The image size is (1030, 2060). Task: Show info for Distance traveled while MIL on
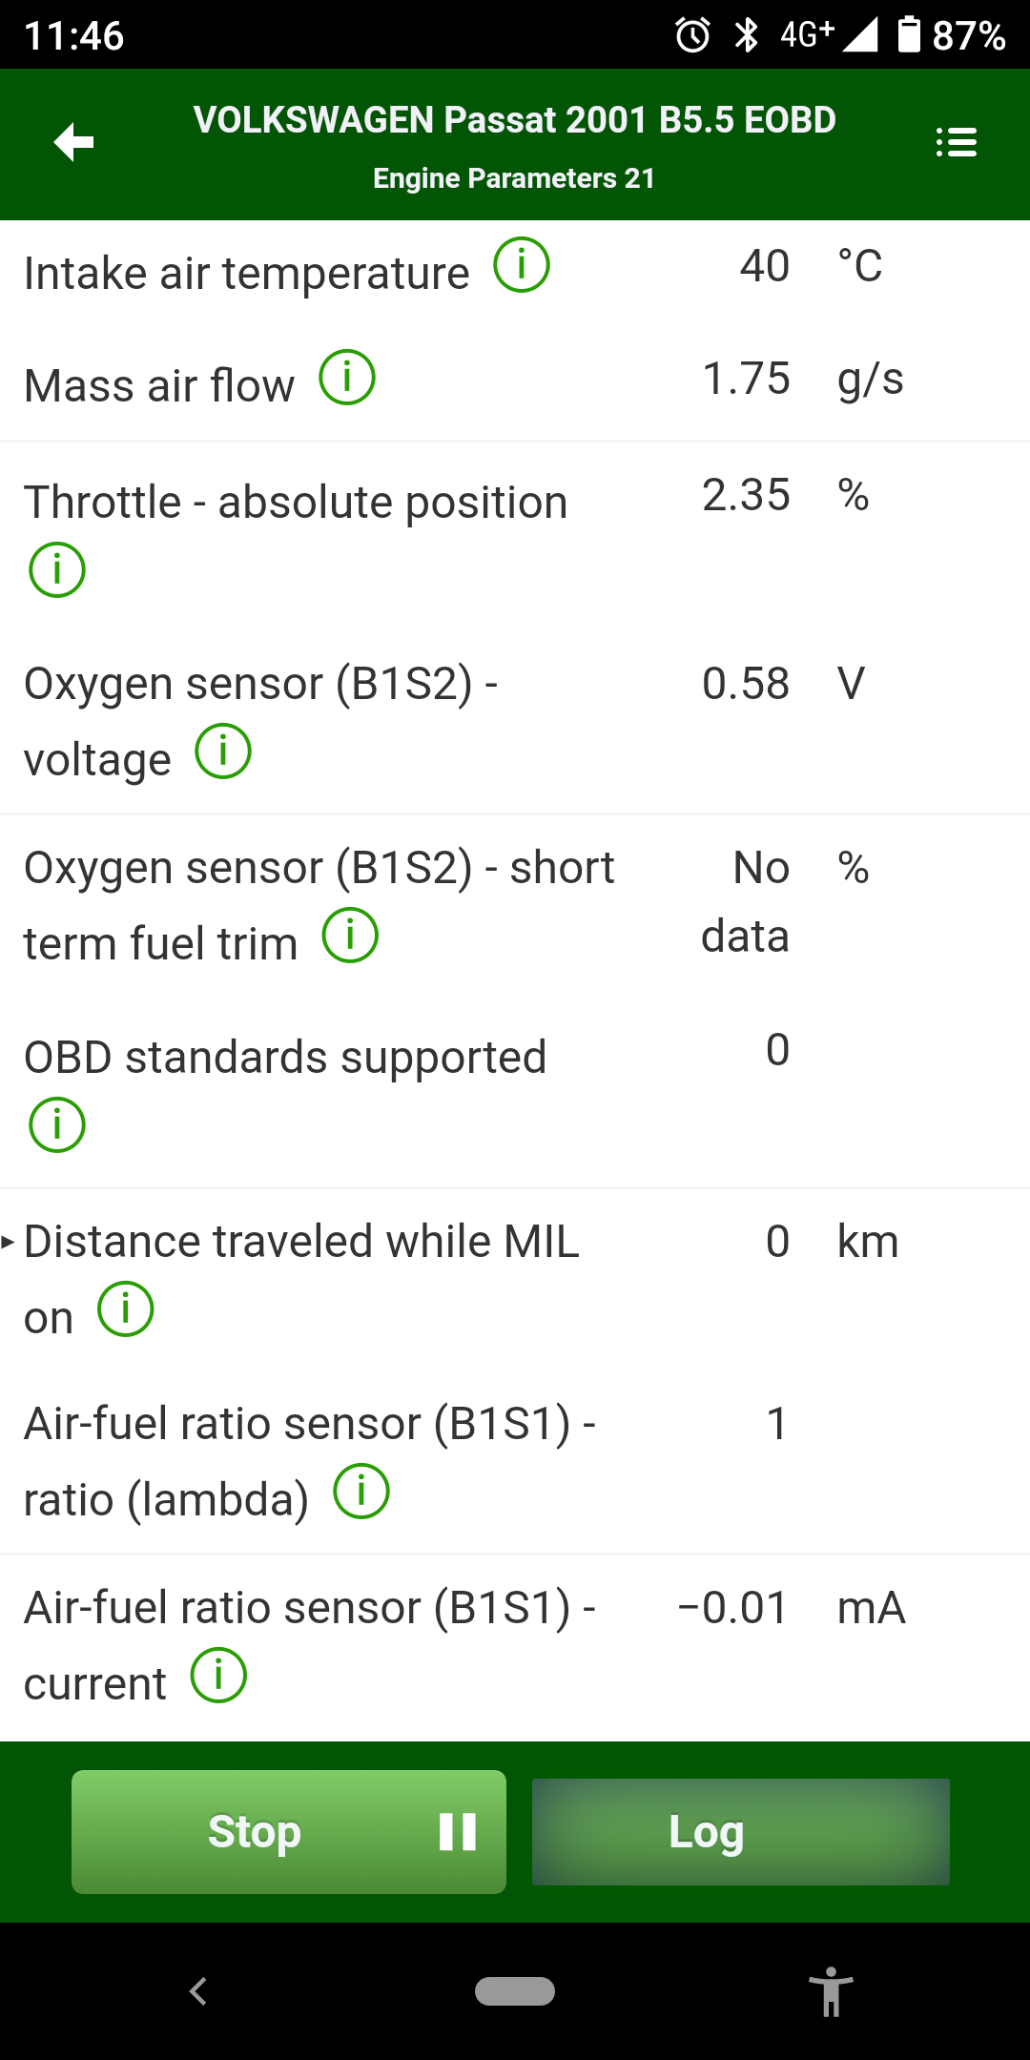pos(126,1309)
